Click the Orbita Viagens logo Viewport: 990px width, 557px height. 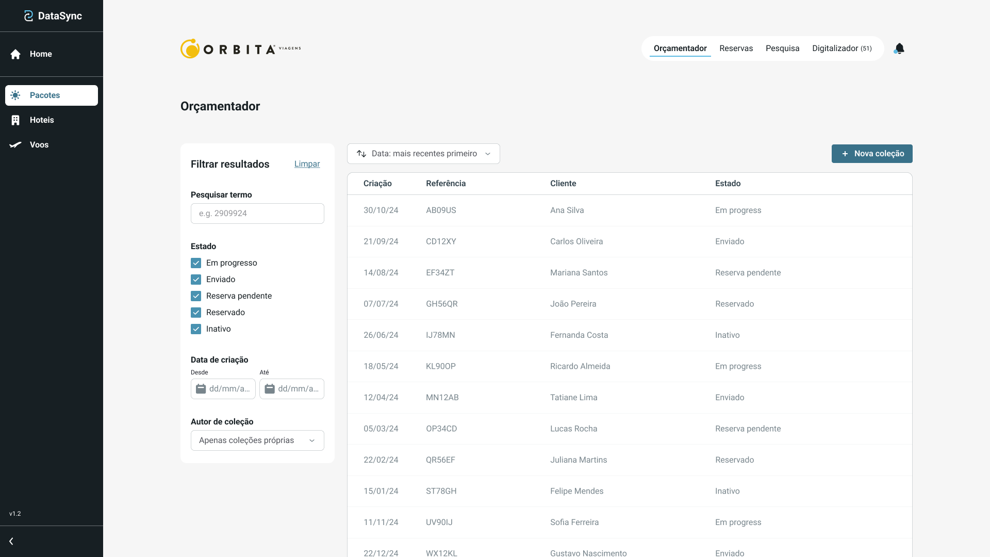pos(240,49)
